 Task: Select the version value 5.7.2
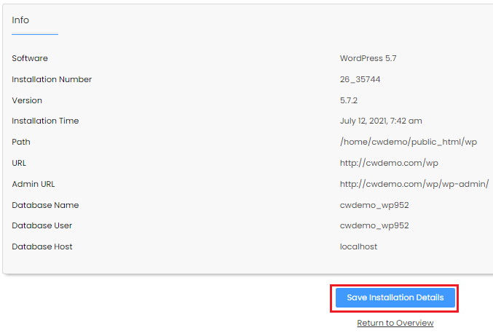(350, 100)
